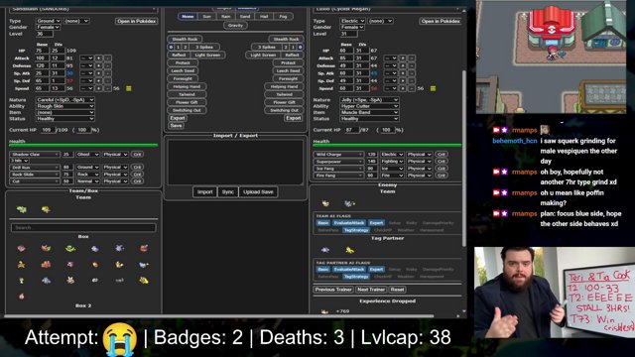Open the hits count dropdown under Shadow Claw
The image size is (635, 357).
pos(19,161)
